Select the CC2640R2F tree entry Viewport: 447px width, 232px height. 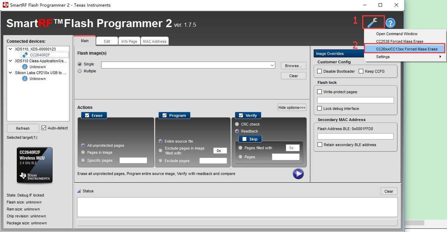(x=40, y=55)
